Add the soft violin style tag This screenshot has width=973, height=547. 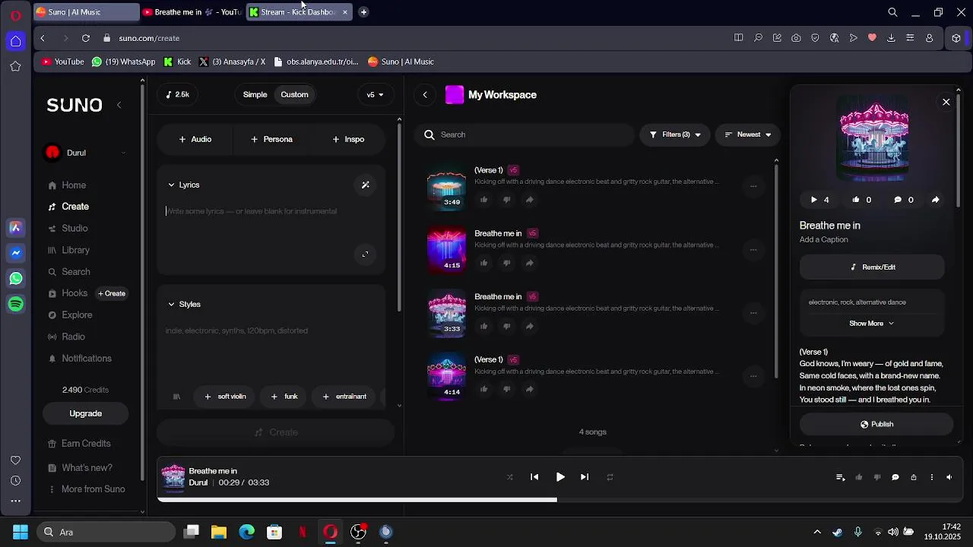(x=225, y=397)
